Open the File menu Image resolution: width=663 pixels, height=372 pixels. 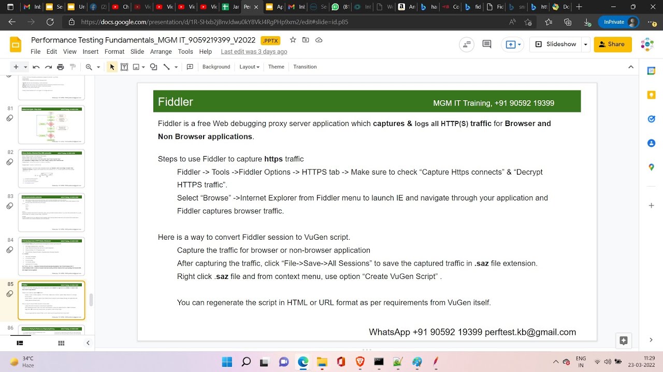click(35, 52)
